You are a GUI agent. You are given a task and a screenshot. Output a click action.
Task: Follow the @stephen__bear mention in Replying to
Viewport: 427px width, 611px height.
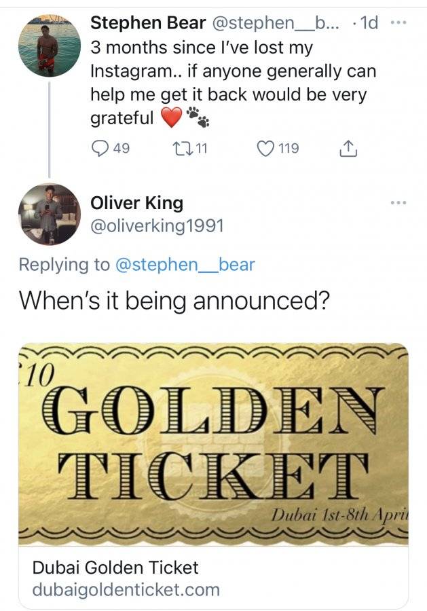click(185, 265)
